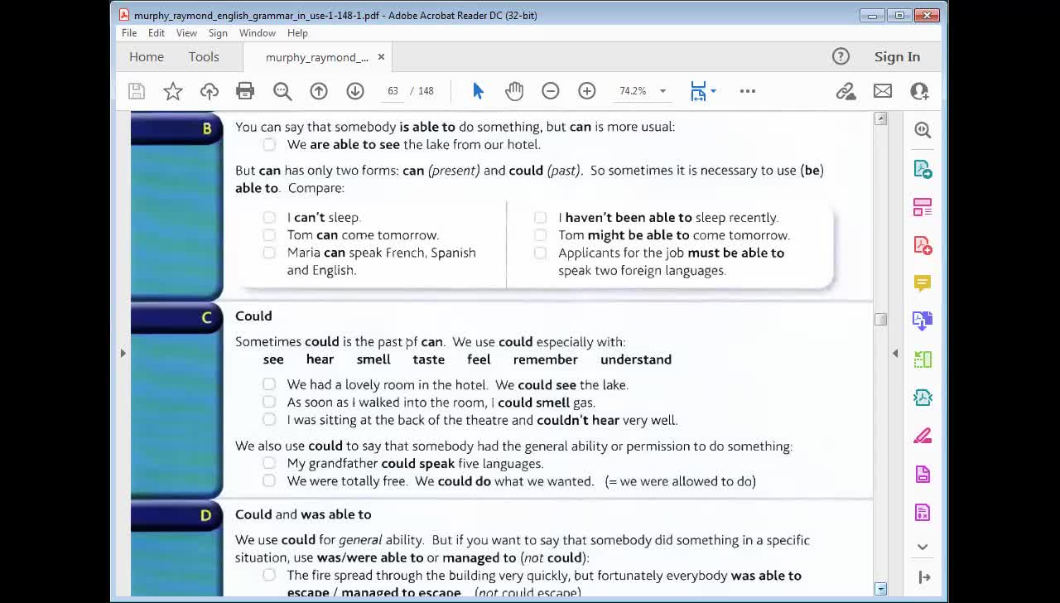Open the Help menu

[x=297, y=33]
